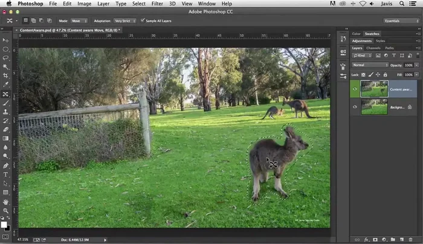Choose the Pen tool
This screenshot has height=244, width=423.
click(5, 165)
